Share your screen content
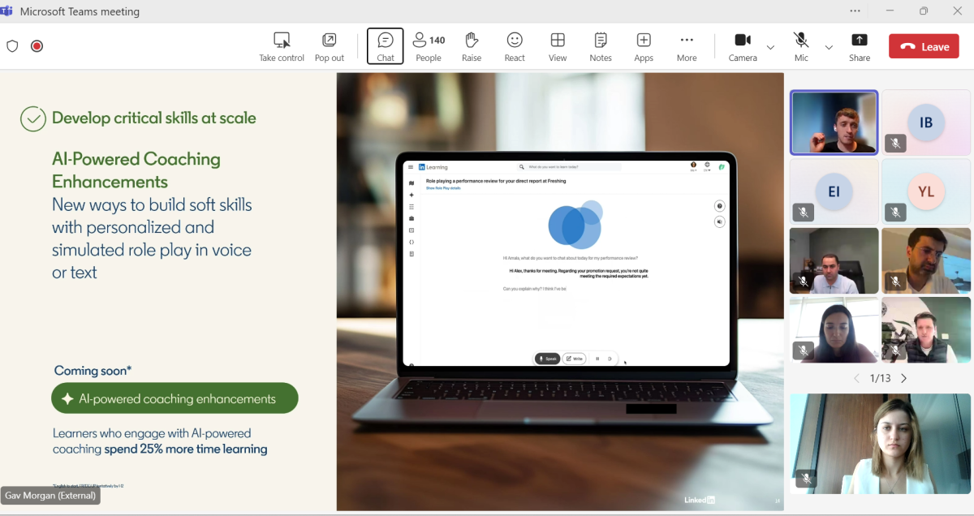 860,46
